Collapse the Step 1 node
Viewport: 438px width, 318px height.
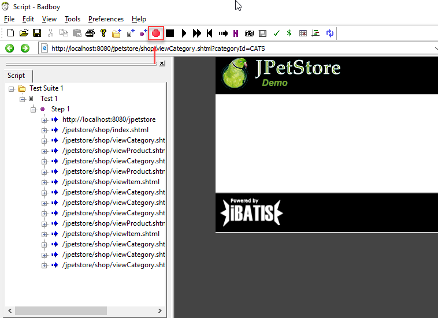34,109
